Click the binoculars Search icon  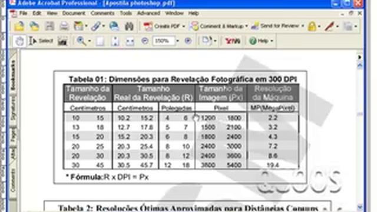pos(129,26)
